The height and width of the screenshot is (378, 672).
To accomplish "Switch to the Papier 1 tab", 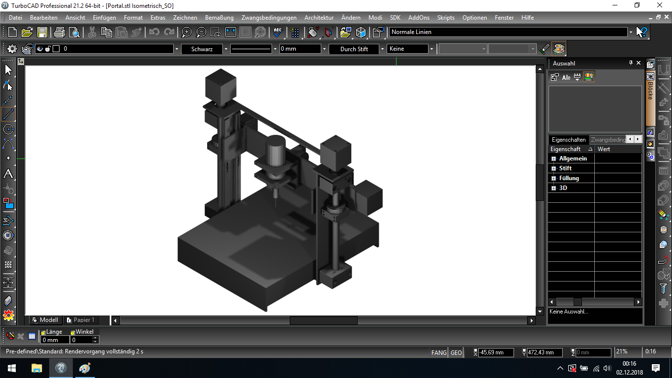I will click(81, 320).
